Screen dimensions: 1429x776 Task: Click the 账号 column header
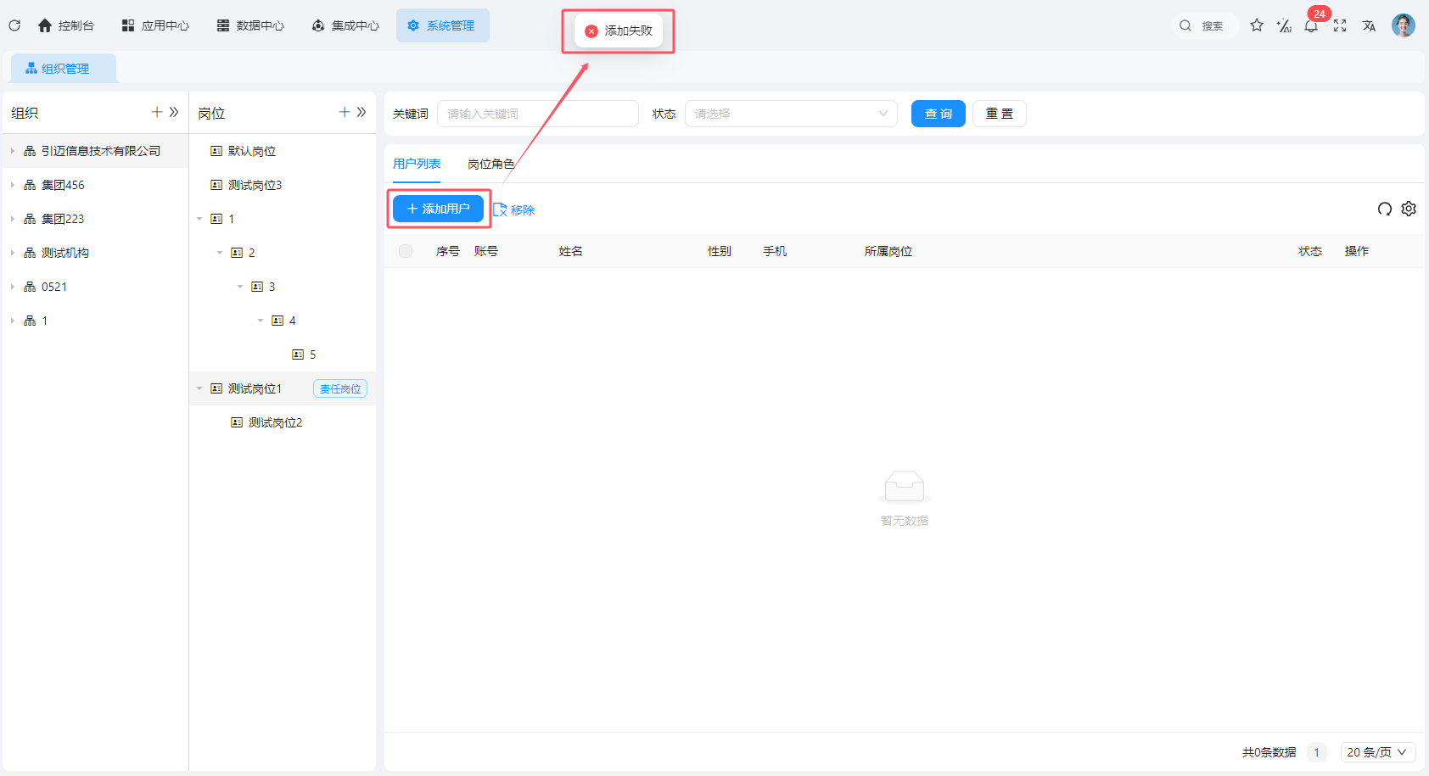point(486,251)
